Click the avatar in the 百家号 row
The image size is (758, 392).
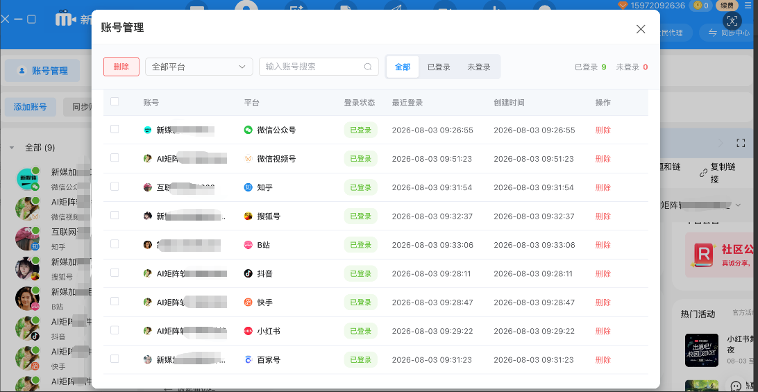click(148, 360)
